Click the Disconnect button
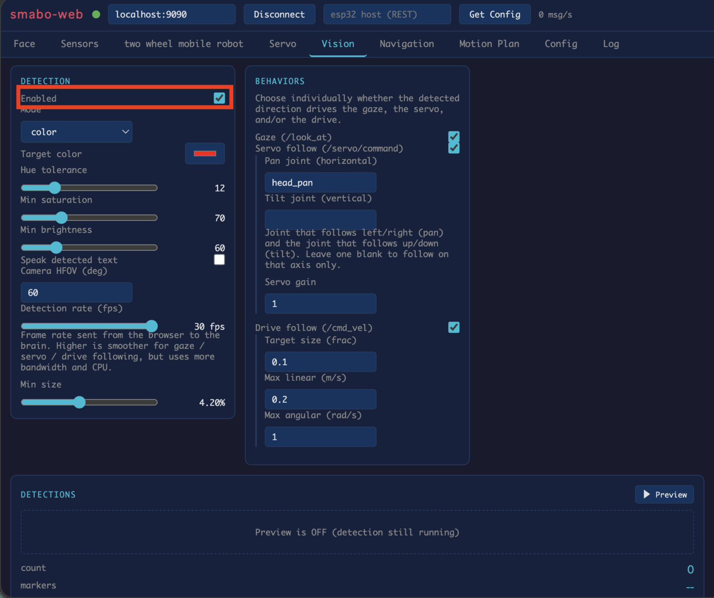Viewport: 714px width, 598px height. click(x=279, y=14)
